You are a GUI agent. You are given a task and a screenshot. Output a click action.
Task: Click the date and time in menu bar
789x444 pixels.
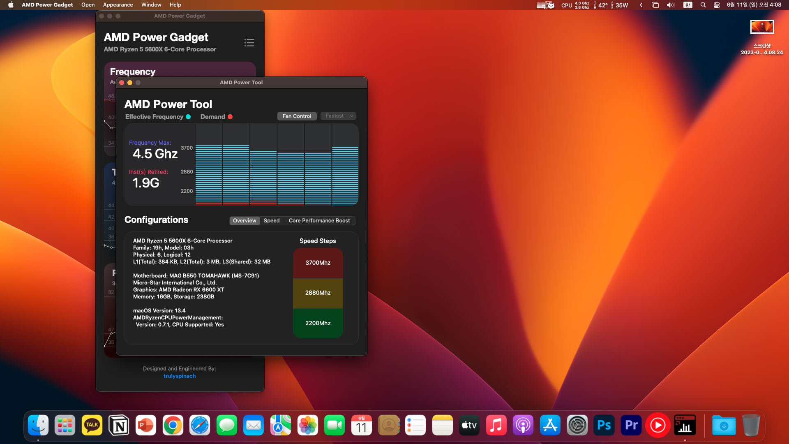tap(754, 5)
